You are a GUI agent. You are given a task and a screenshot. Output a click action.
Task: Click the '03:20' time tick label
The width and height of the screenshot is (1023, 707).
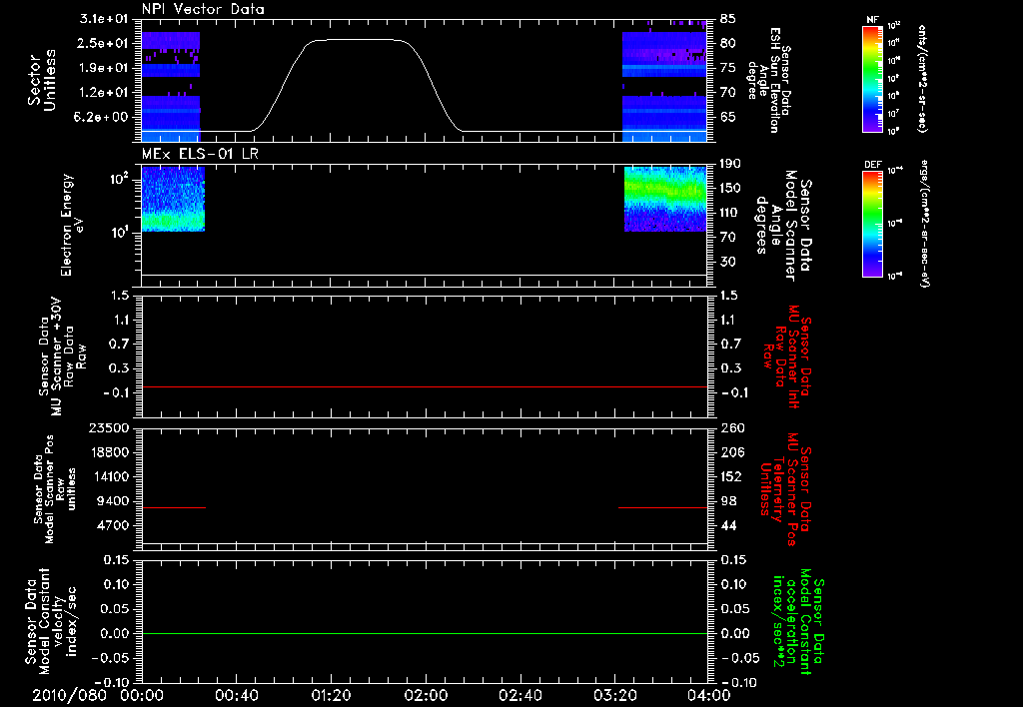(x=614, y=695)
